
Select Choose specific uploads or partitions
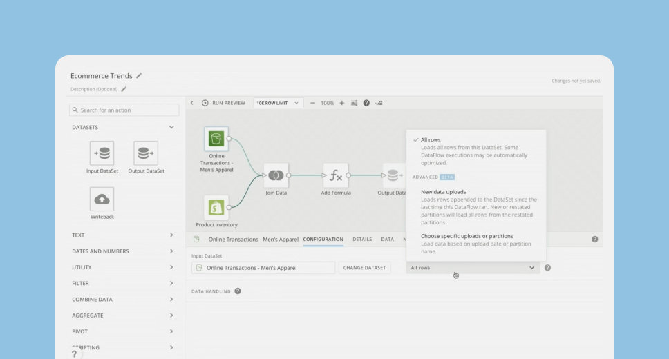(467, 236)
